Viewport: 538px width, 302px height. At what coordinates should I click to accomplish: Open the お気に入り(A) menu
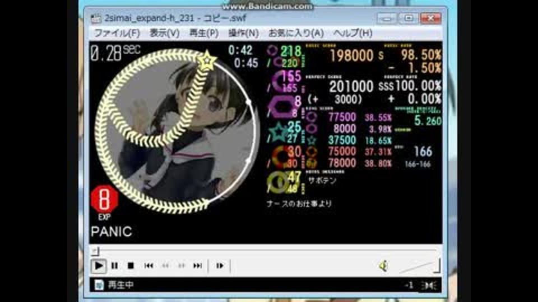click(x=296, y=33)
